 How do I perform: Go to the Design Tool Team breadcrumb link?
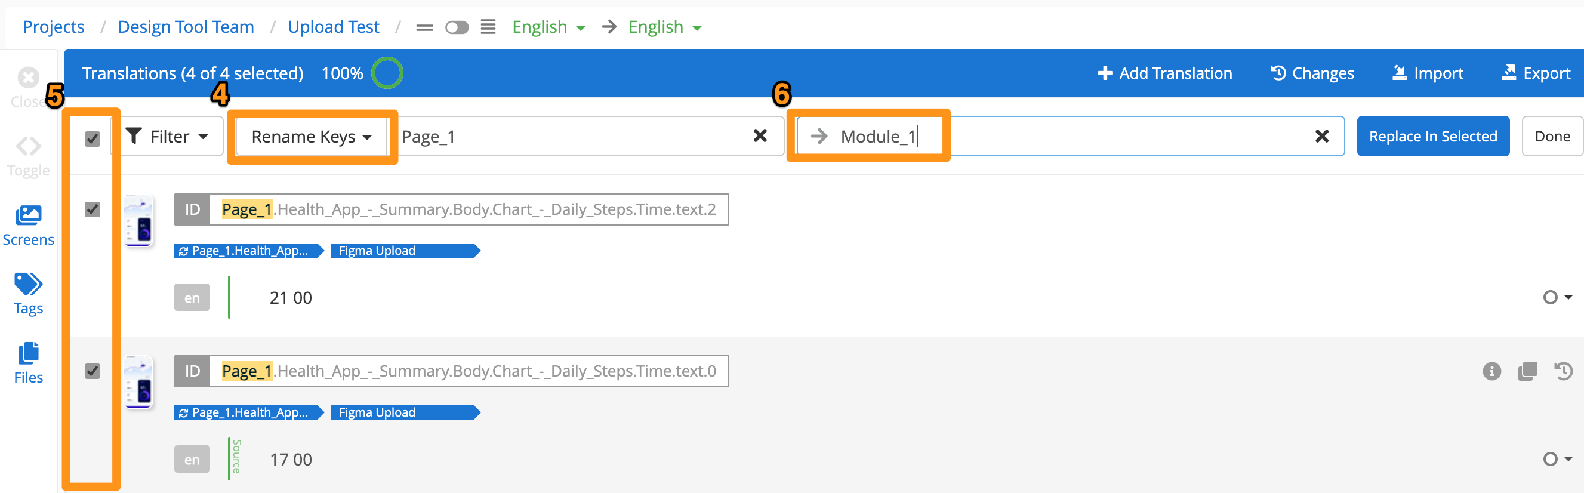point(186,27)
